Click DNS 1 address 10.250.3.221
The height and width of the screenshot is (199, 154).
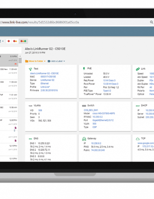[44, 143]
